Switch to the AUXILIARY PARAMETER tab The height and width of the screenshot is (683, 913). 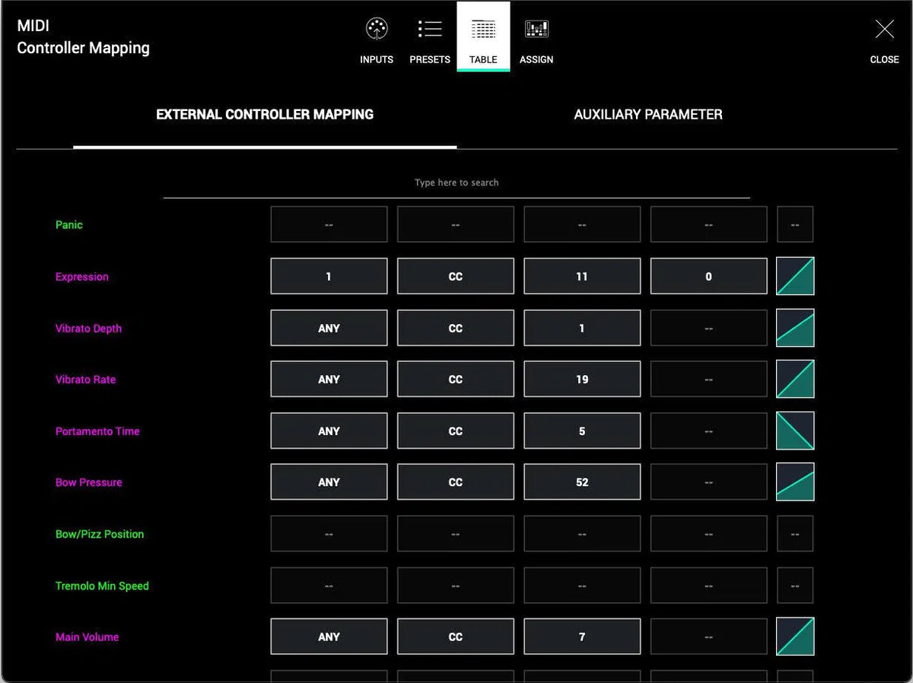coord(647,114)
